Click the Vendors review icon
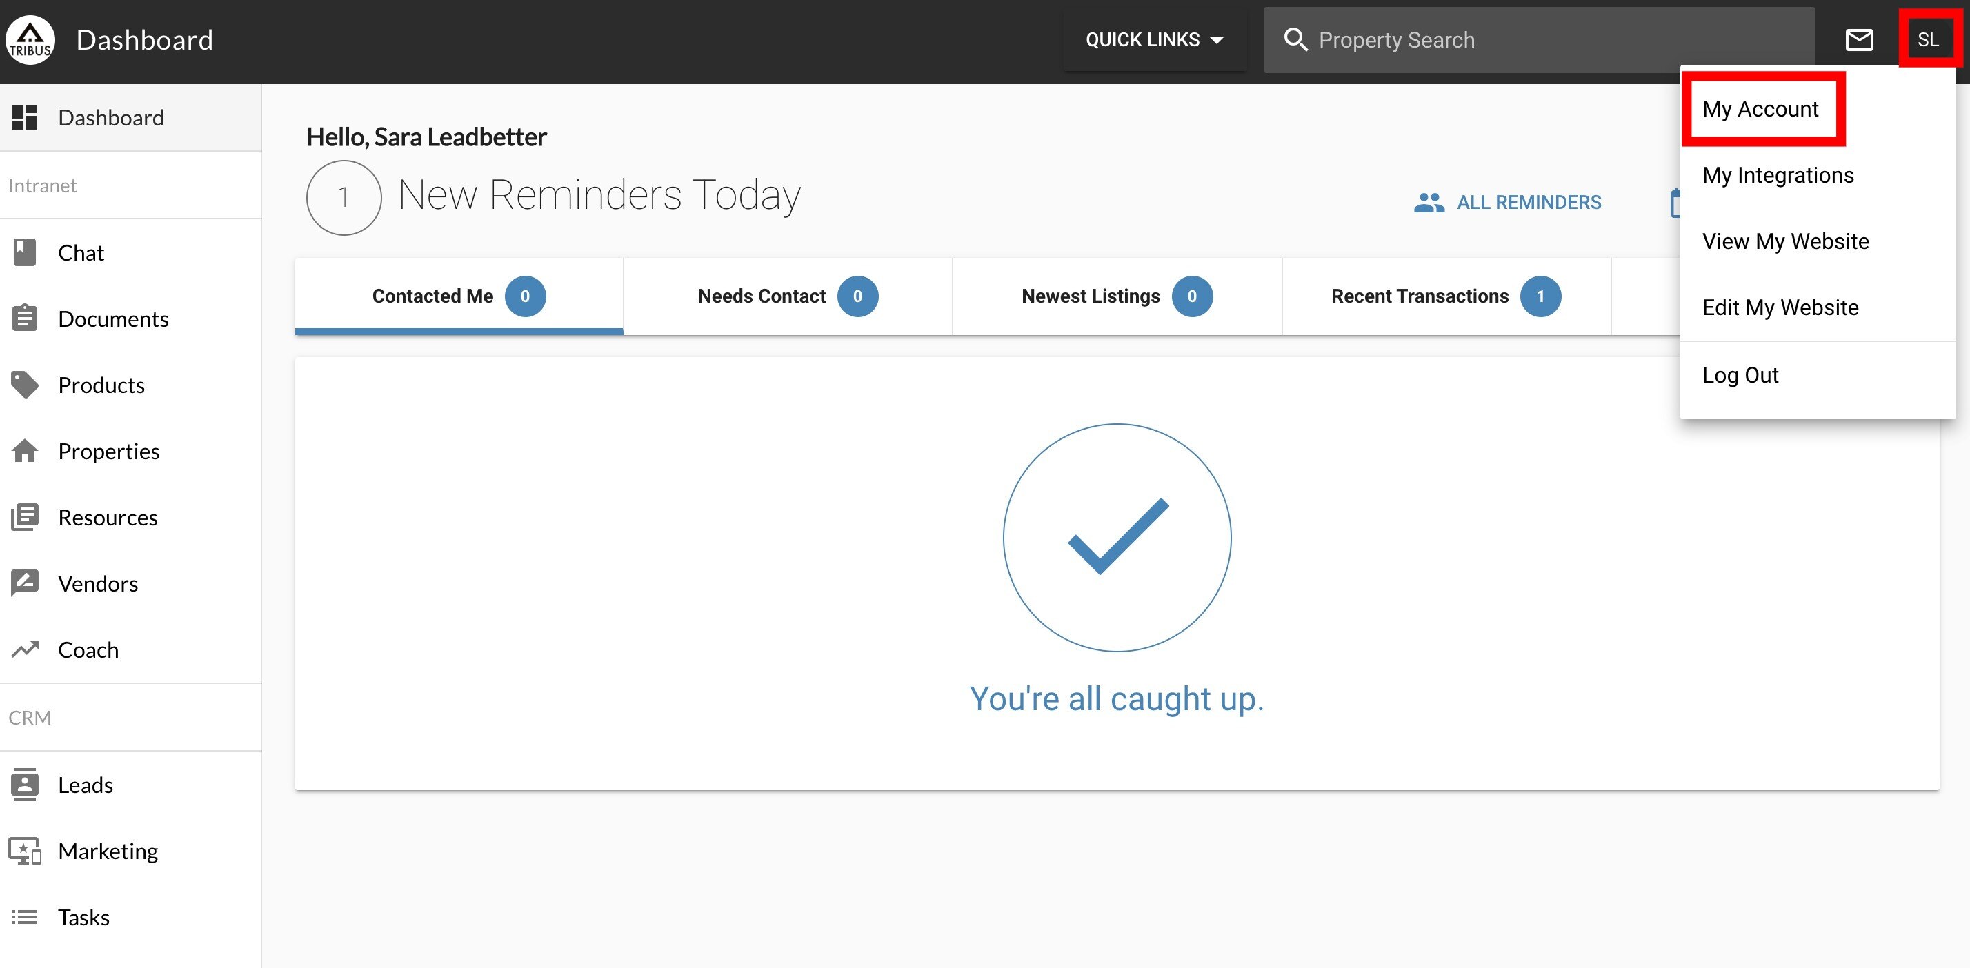Image resolution: width=1970 pixels, height=968 pixels. coord(24,583)
